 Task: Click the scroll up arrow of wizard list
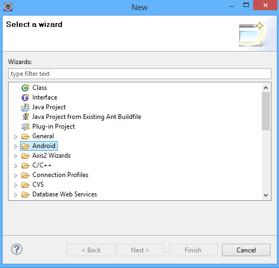[266, 88]
